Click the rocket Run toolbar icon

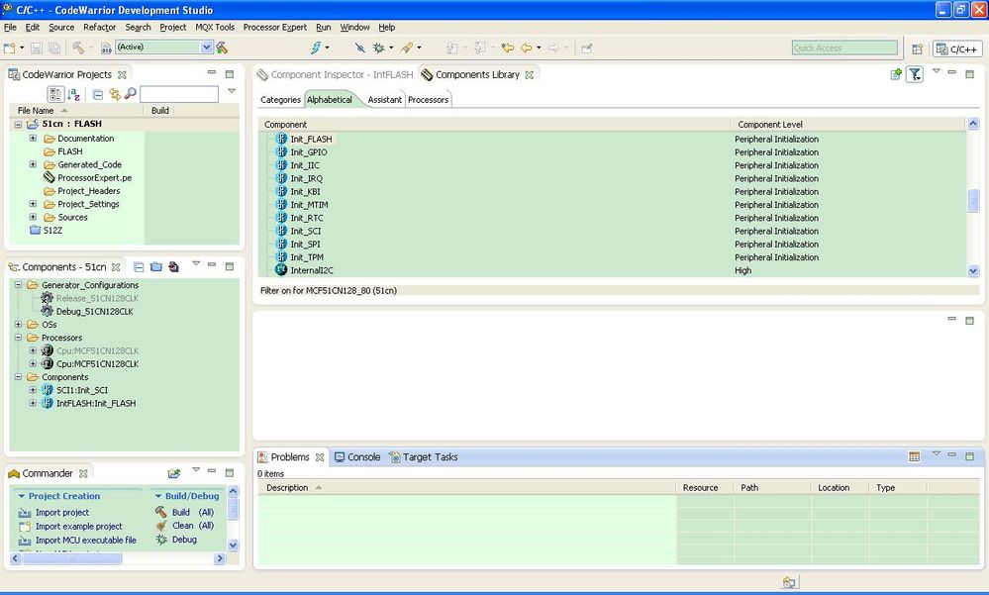[x=407, y=48]
